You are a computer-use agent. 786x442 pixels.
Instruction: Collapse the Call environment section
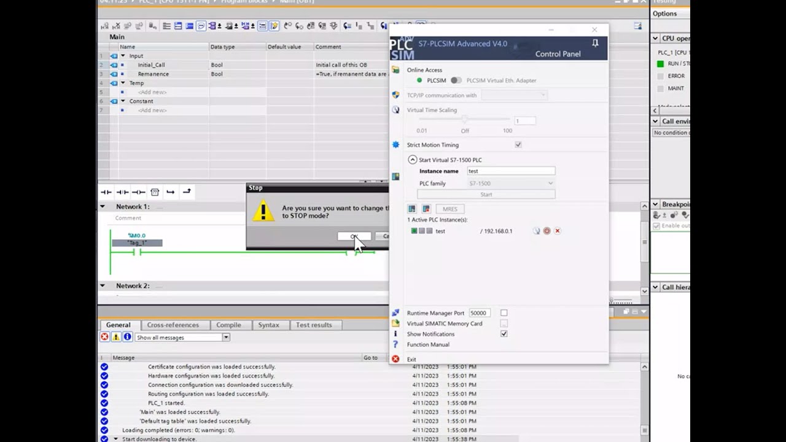[x=655, y=122]
